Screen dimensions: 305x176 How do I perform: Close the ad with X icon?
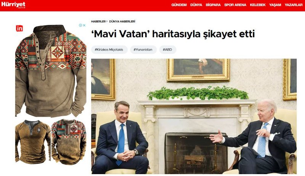[x=84, y=25]
